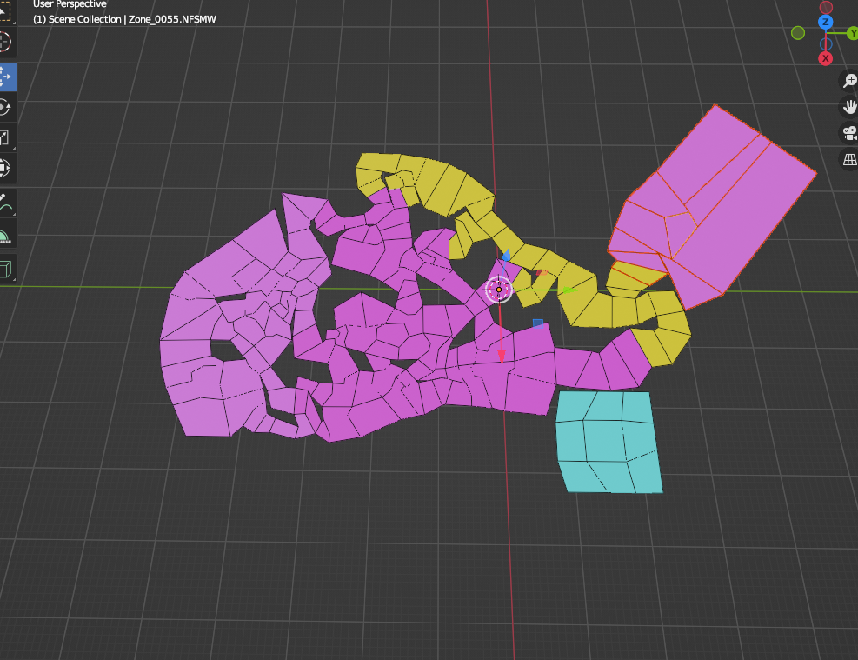This screenshot has width=858, height=660.
Task: Toggle the camera view icon
Action: coord(849,133)
